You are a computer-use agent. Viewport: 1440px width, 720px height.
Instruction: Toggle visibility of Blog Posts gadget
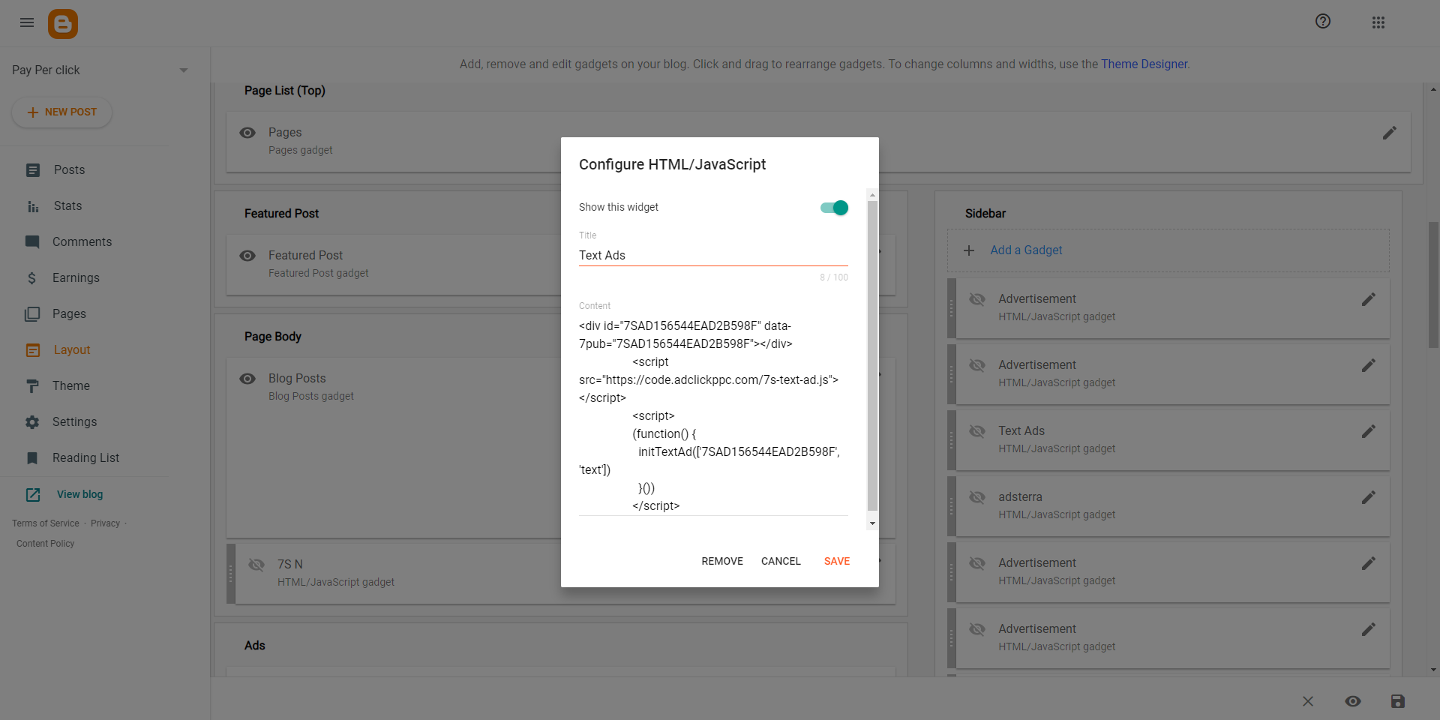point(247,379)
